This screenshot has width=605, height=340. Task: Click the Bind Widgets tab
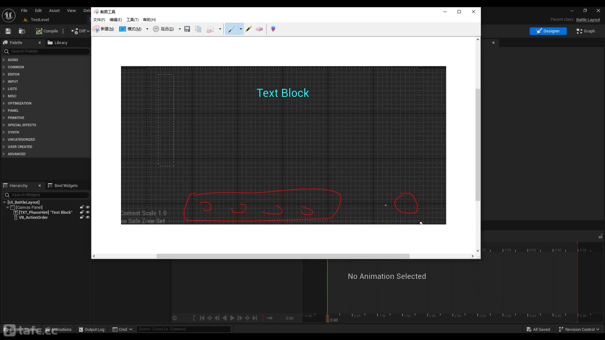pyautogui.click(x=66, y=185)
